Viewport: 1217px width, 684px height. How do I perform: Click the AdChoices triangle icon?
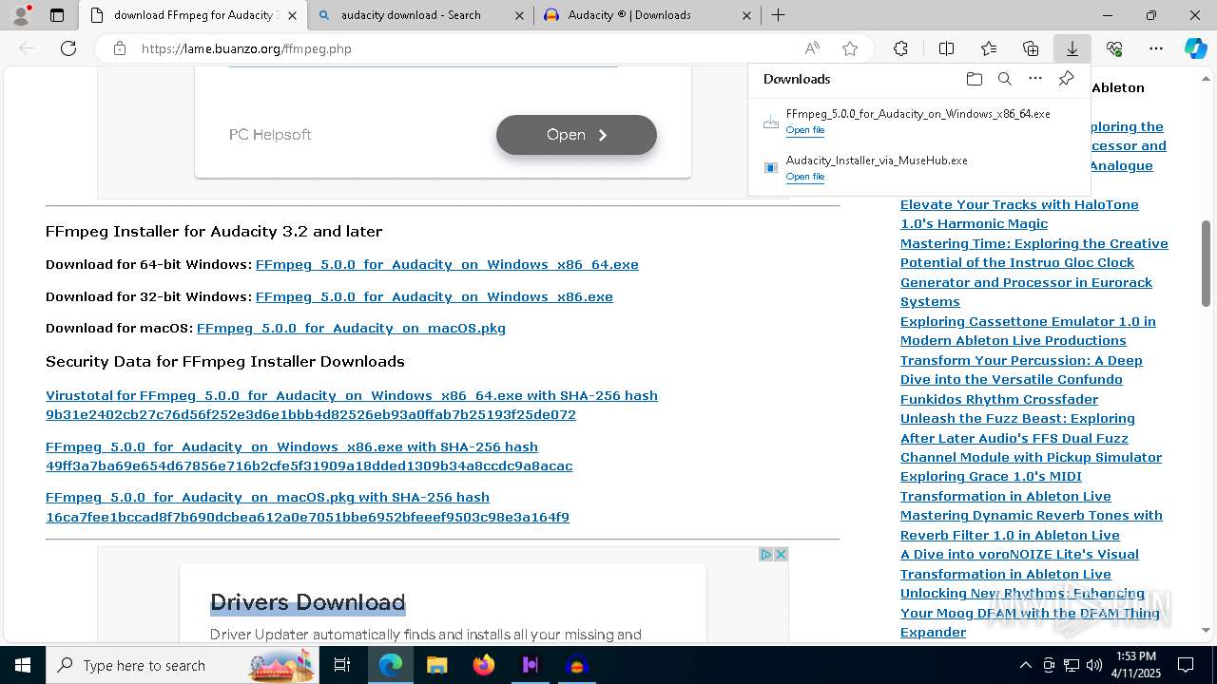coord(765,554)
